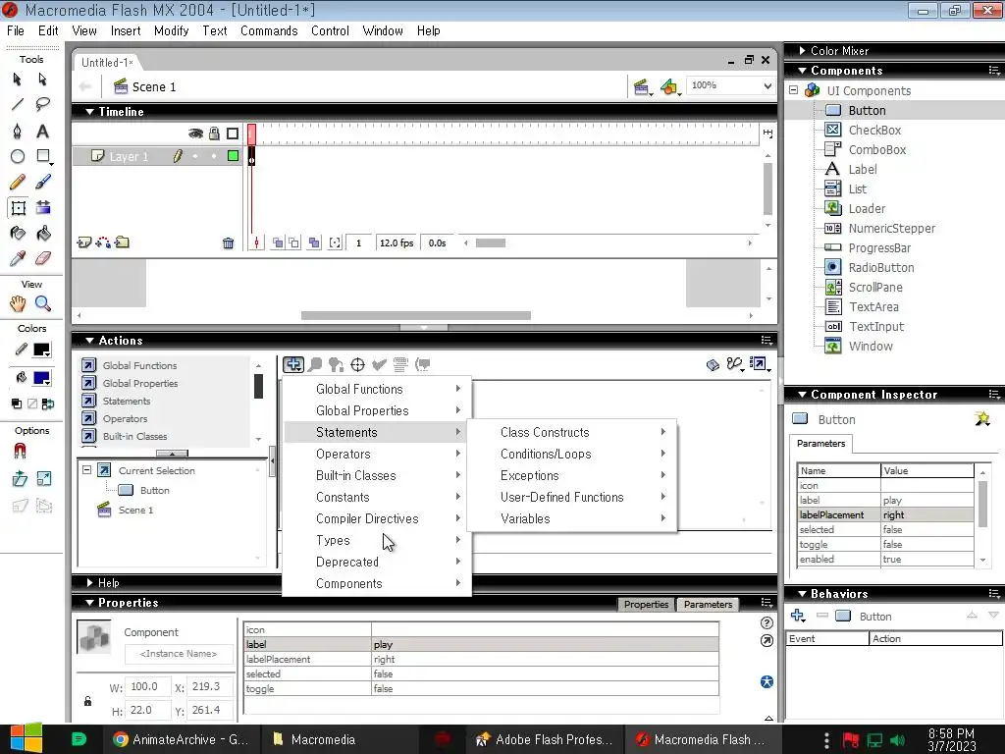Click the Auto Format icon
1005x754 pixels.
click(x=400, y=365)
